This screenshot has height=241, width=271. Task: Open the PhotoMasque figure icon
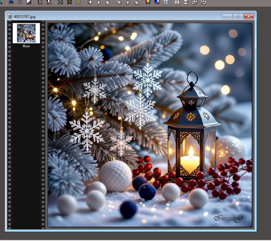[166, 2]
